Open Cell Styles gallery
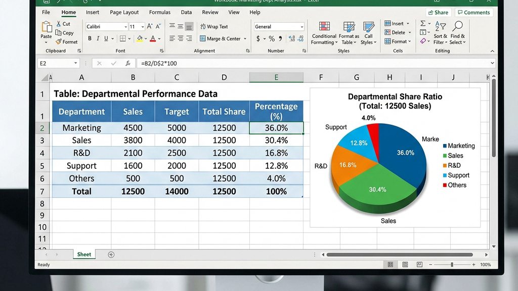The height and width of the screenshot is (291, 518). (368, 33)
